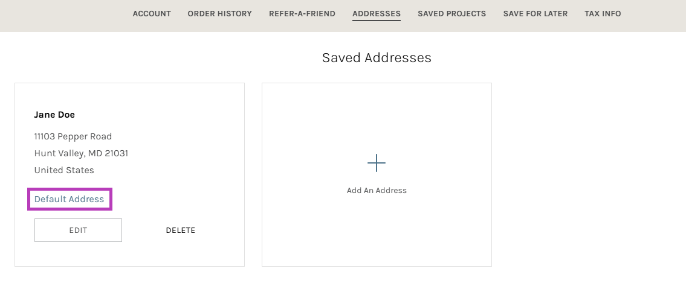The image size is (686, 283).
Task: Click the Default Address link
Action: point(69,199)
